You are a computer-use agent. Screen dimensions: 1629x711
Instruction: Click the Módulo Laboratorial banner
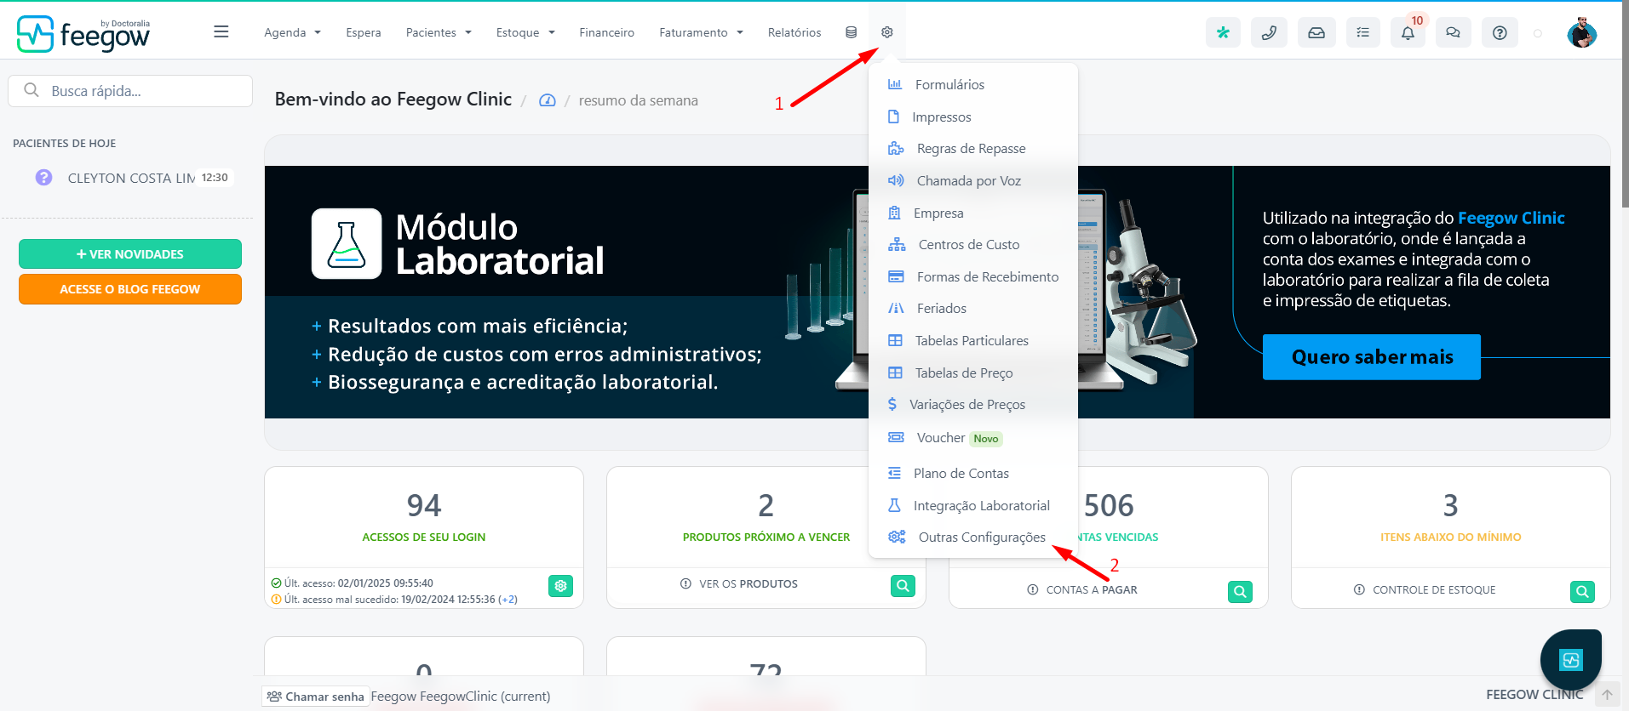click(937, 292)
